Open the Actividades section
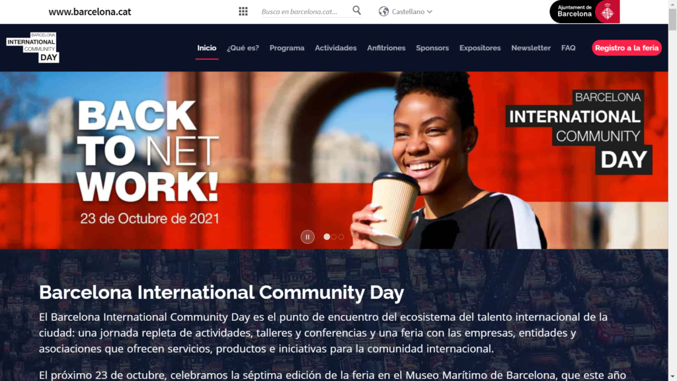The height and width of the screenshot is (381, 677). tap(335, 48)
